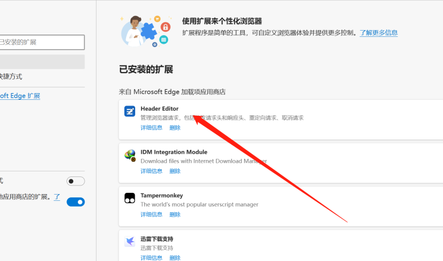Turn on the developer mode toggle (currently off)
This screenshot has width=443, height=261.
click(x=76, y=181)
